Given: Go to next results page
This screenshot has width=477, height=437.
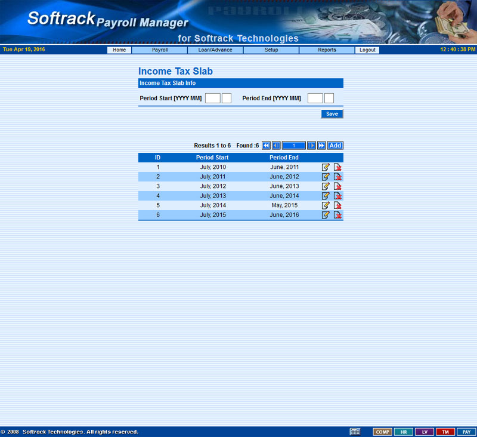Looking at the screenshot, I should (311, 146).
